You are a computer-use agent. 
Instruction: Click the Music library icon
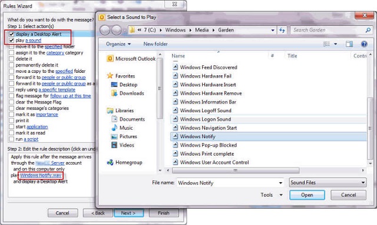114,128
